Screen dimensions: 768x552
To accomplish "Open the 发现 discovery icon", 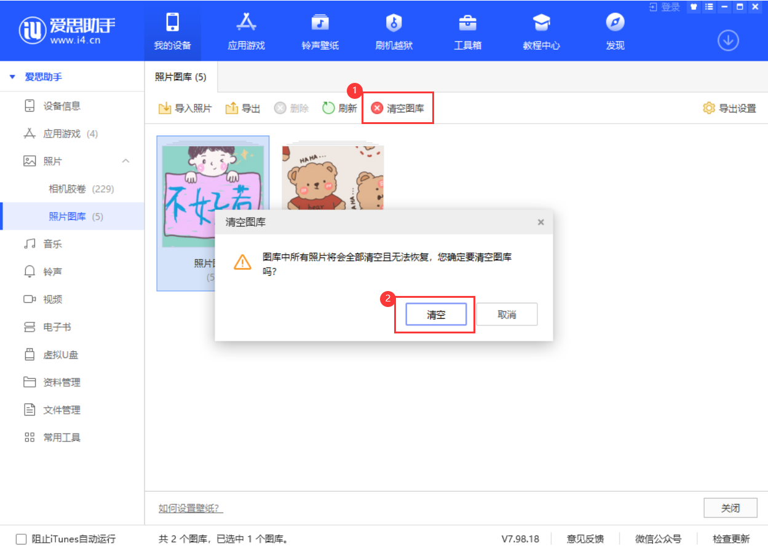I will (614, 31).
